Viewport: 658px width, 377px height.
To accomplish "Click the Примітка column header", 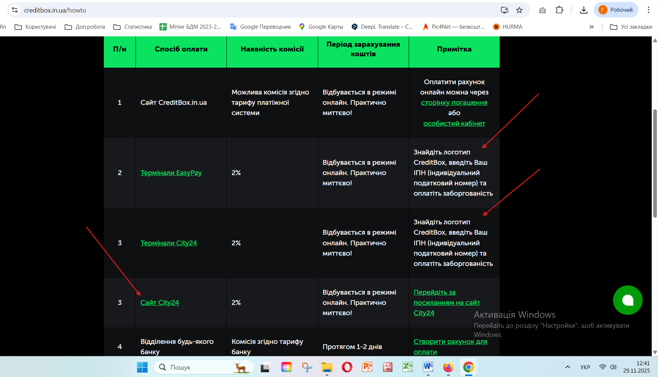I will 454,49.
